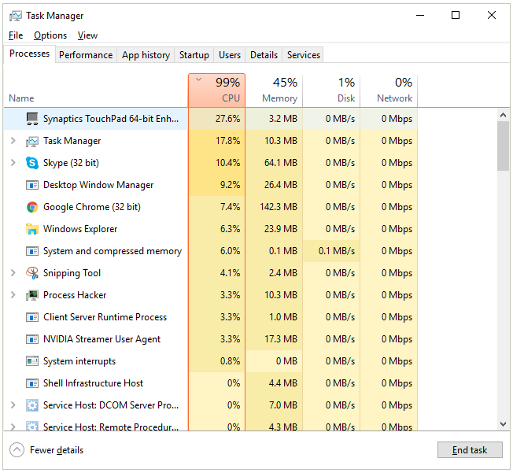Click the System interrupts icon

[x=32, y=361]
